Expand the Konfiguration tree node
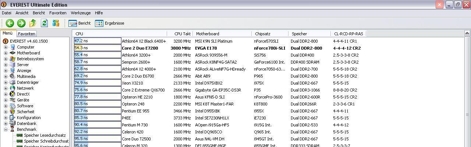Viewport: 471px width, 147px height. click(x=6, y=118)
